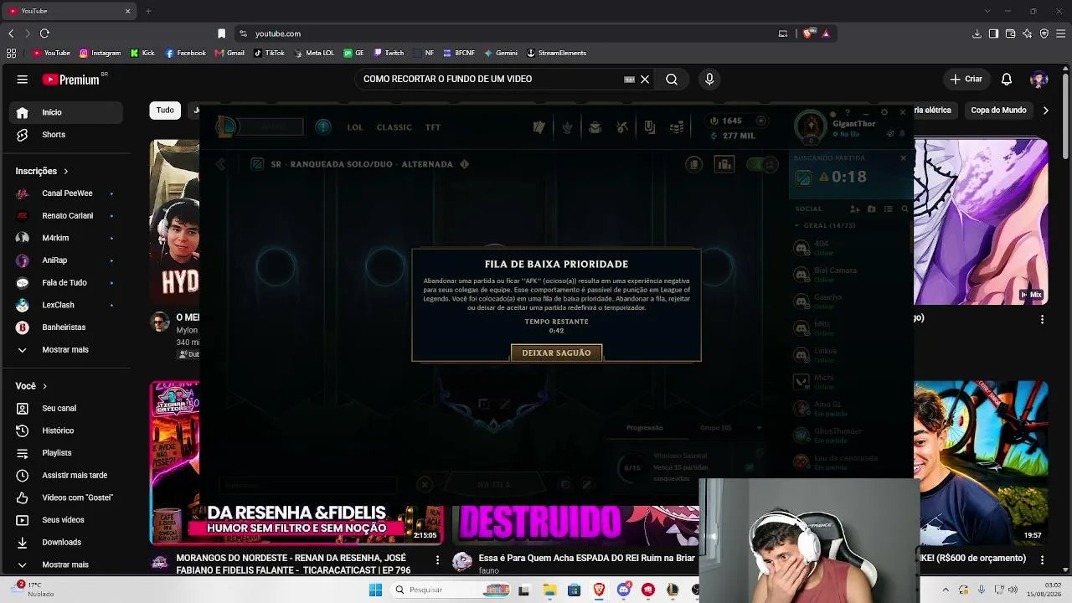Open Discord from the taskbar
The height and width of the screenshot is (603, 1072).
coord(623,590)
